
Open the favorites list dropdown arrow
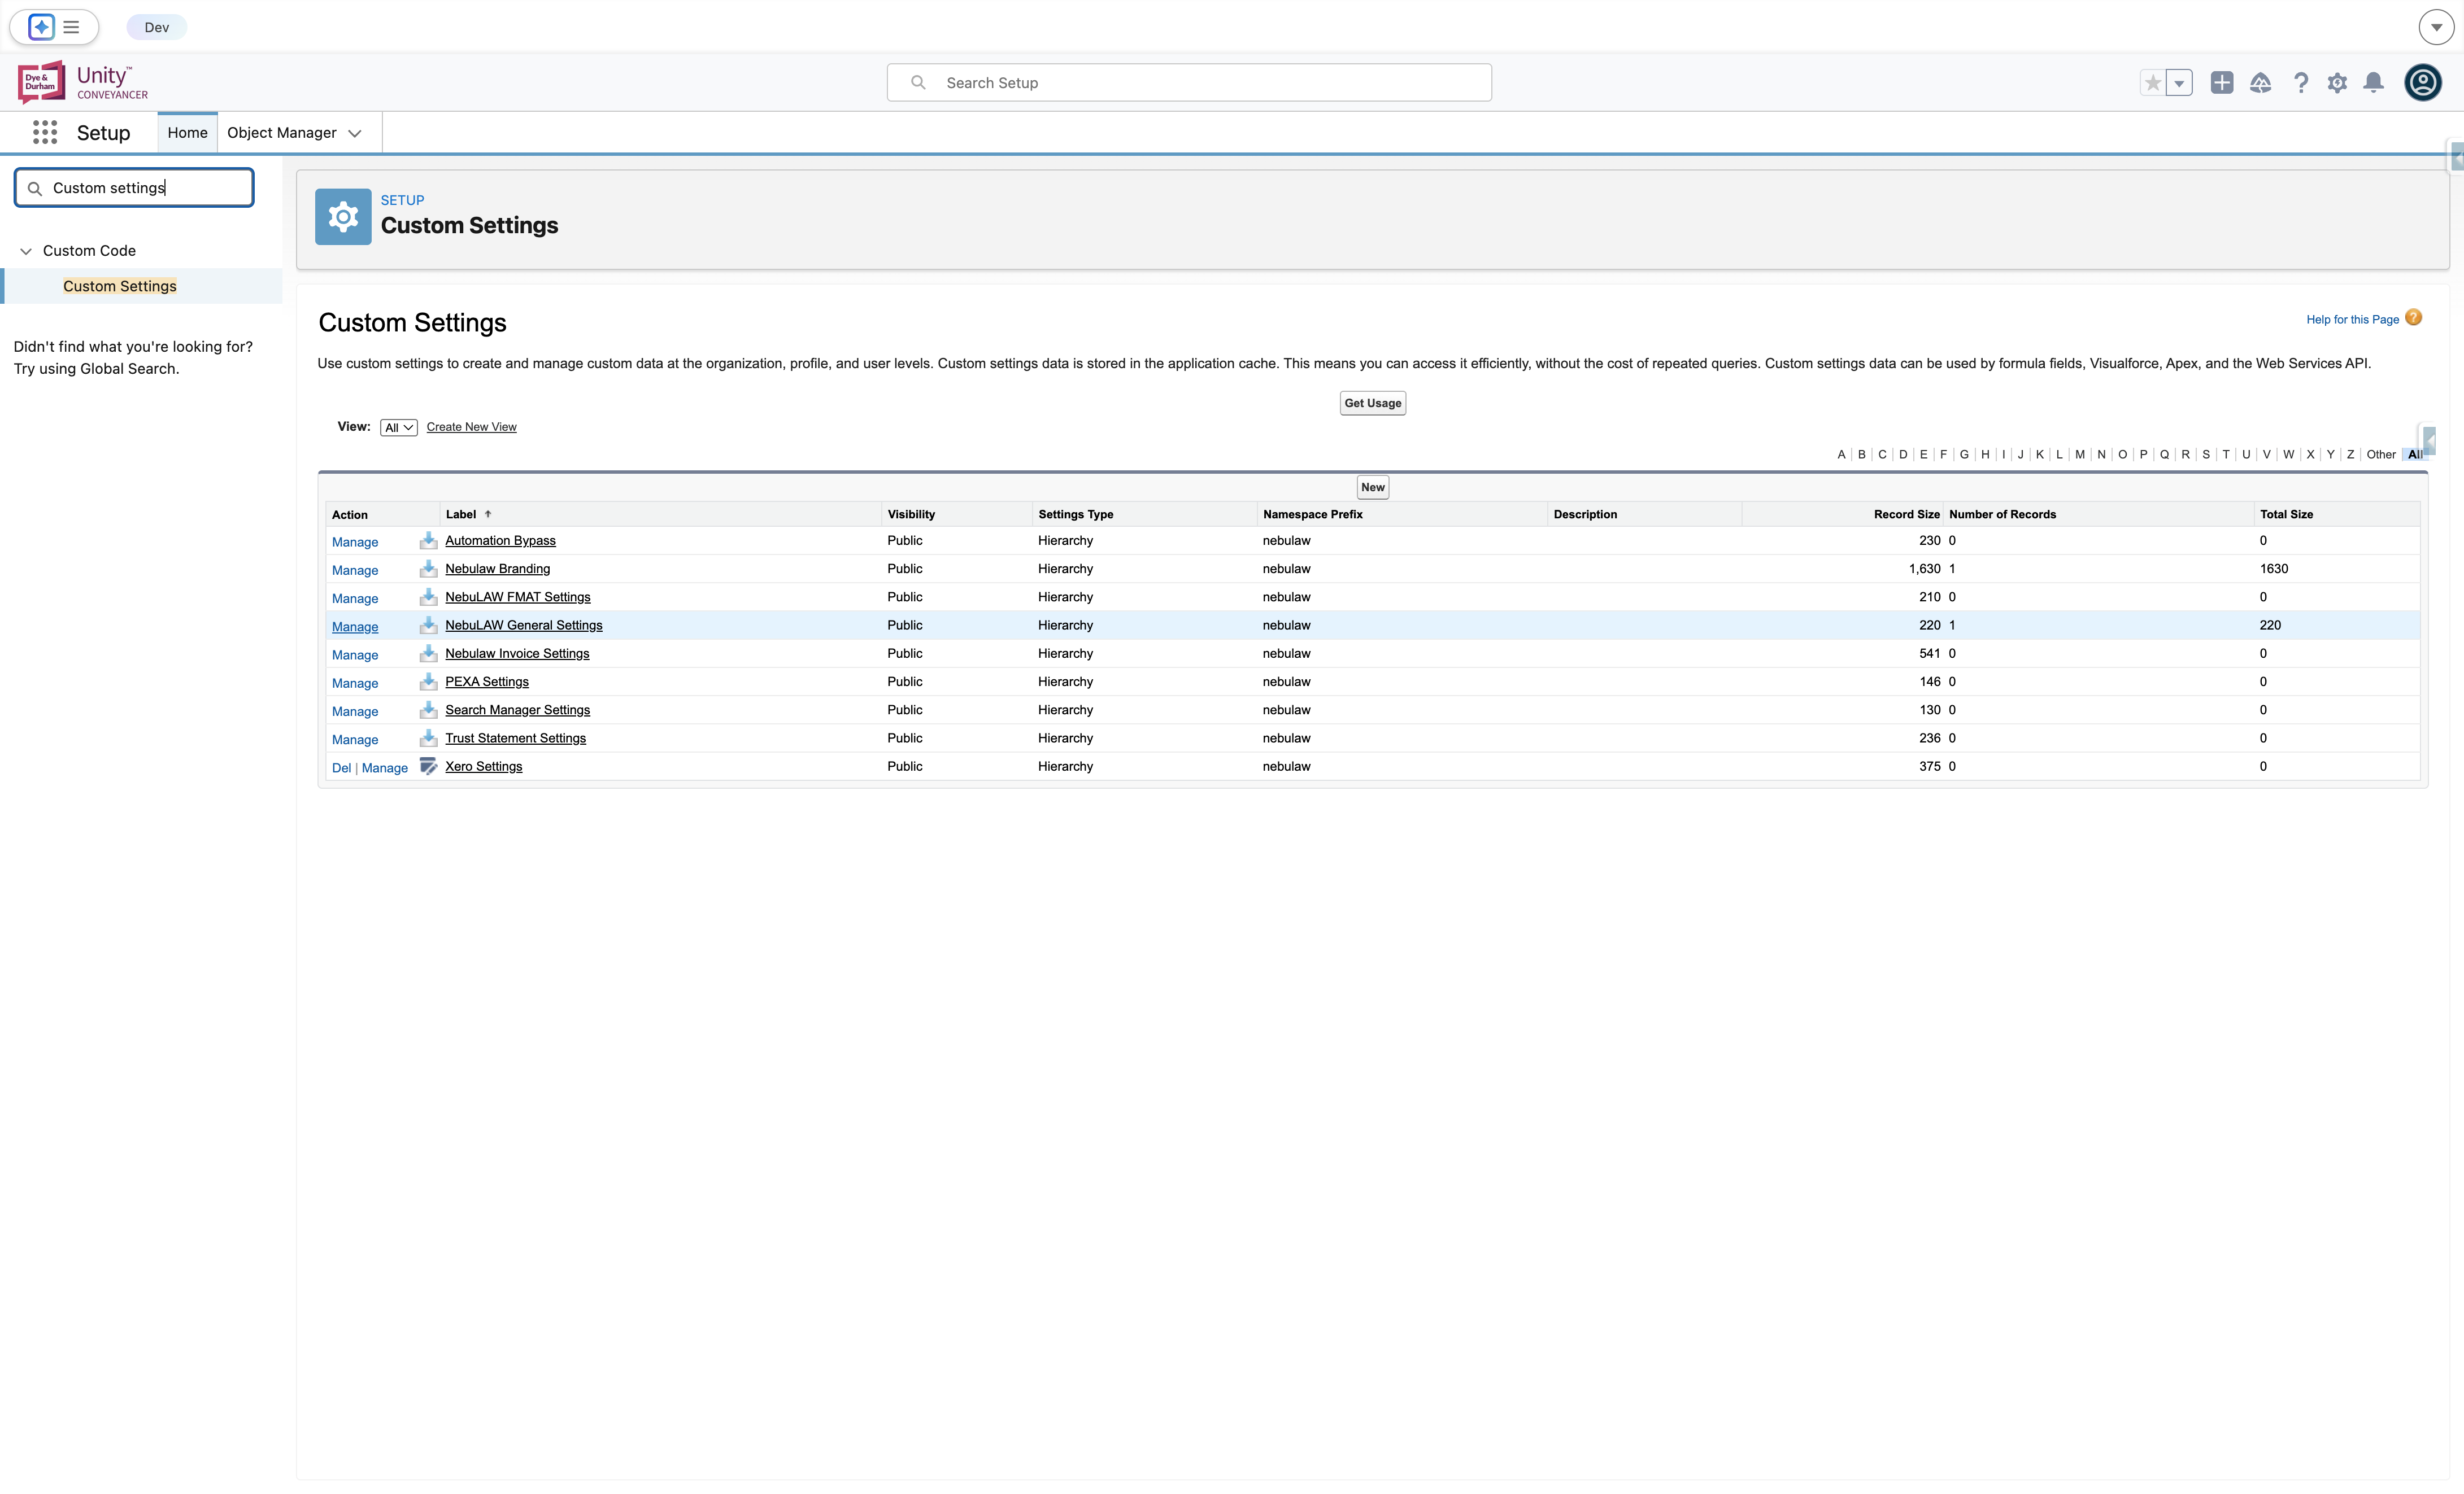(x=2179, y=83)
